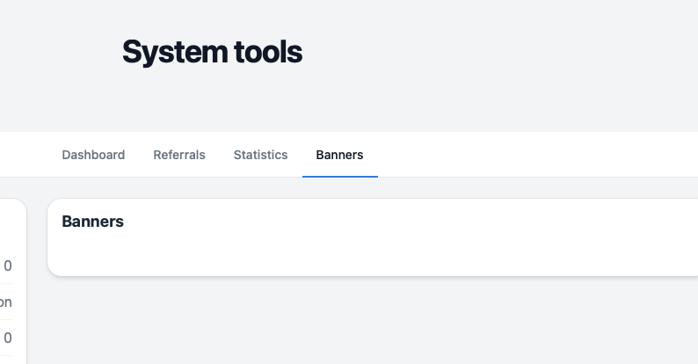Click empty tab bar space right of Banners

(x=527, y=155)
